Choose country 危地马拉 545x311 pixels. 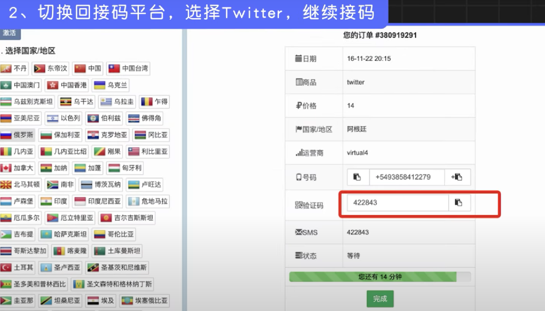(148, 201)
